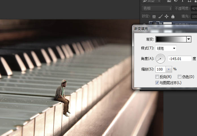The image size is (197, 136).
Task: Lock image pixels with brush icon
Action: 160,17
